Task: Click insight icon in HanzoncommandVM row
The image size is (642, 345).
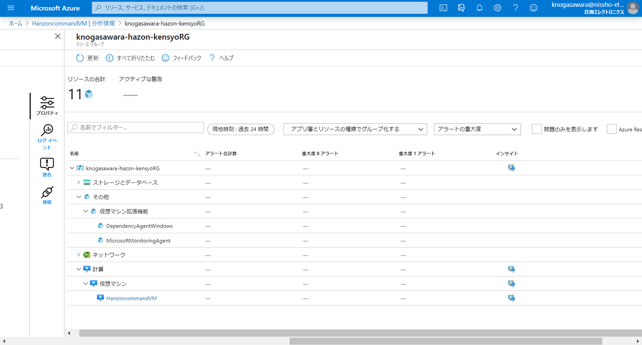Action: click(x=511, y=298)
